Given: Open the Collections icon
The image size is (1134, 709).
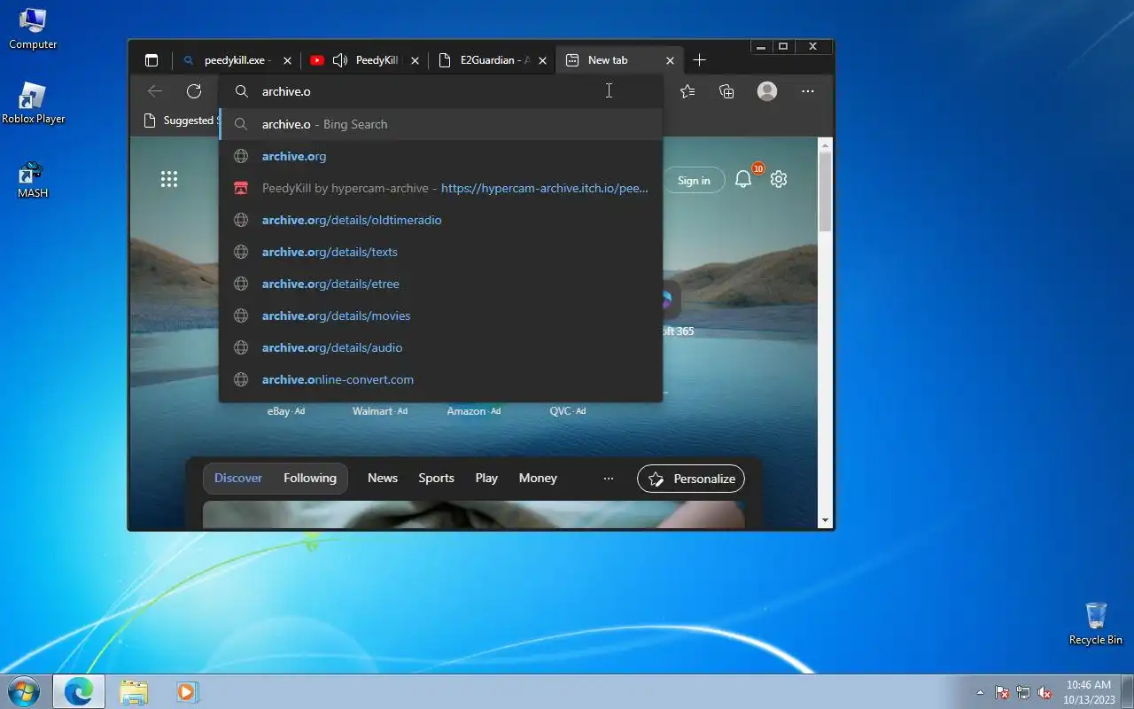Looking at the screenshot, I should [x=726, y=91].
